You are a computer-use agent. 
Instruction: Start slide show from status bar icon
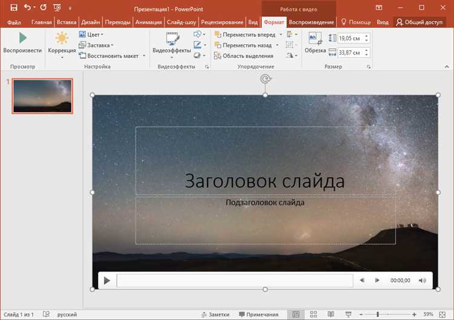[349, 315]
